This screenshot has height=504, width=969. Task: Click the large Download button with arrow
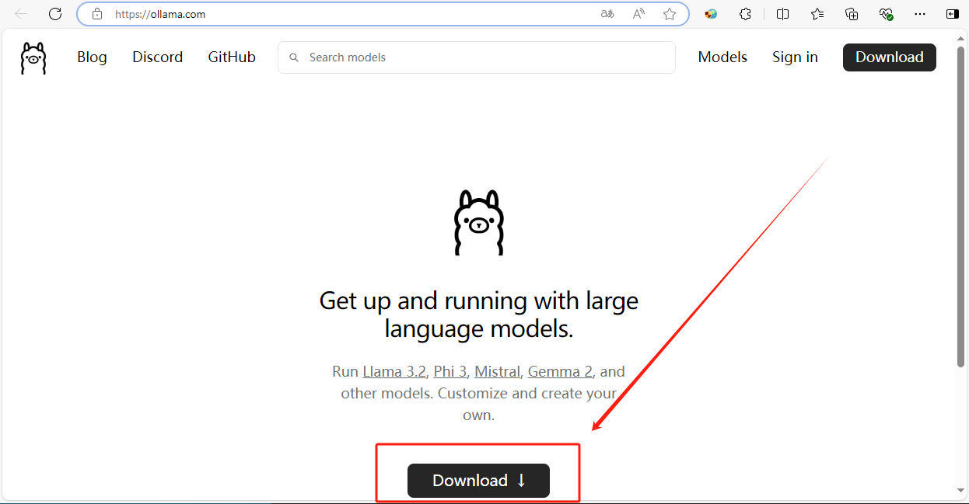(478, 481)
